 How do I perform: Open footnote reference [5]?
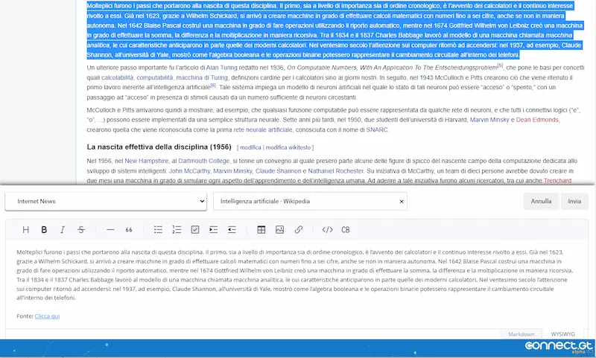pos(500,65)
